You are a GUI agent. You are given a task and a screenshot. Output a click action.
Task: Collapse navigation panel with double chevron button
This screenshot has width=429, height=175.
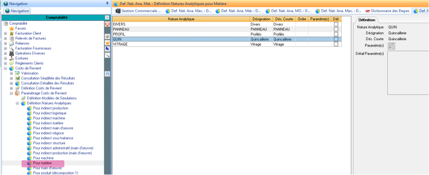pos(107,17)
